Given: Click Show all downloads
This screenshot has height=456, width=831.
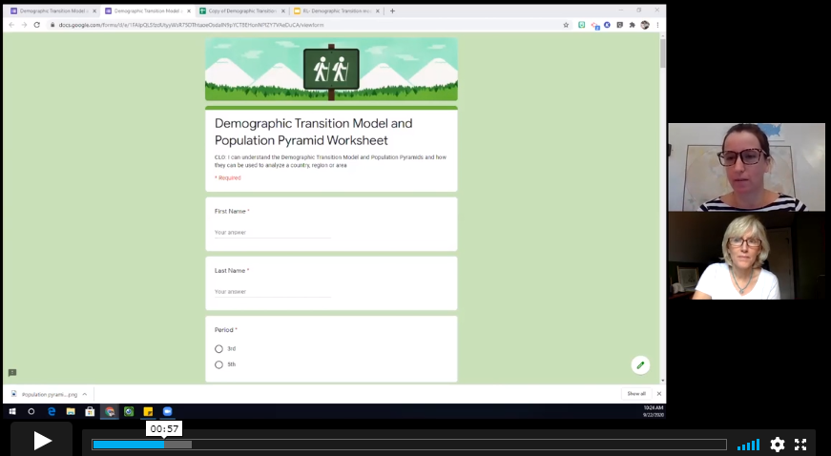Looking at the screenshot, I should 636,394.
